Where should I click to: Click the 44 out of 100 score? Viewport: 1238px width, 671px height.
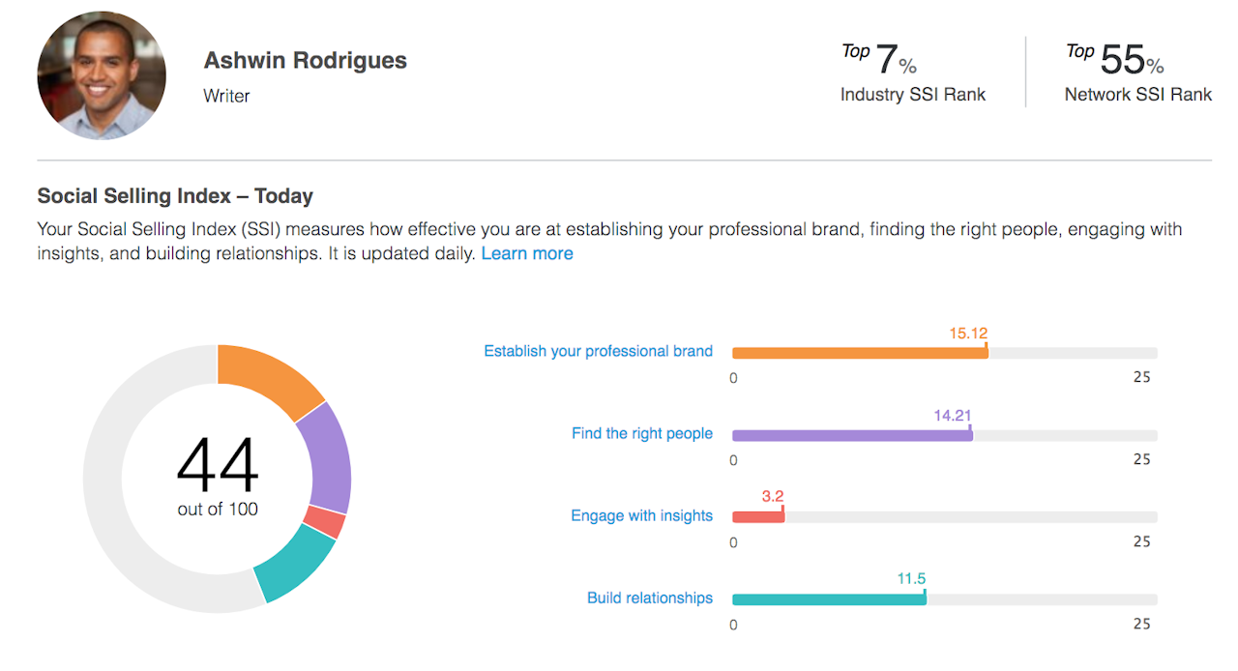point(217,472)
